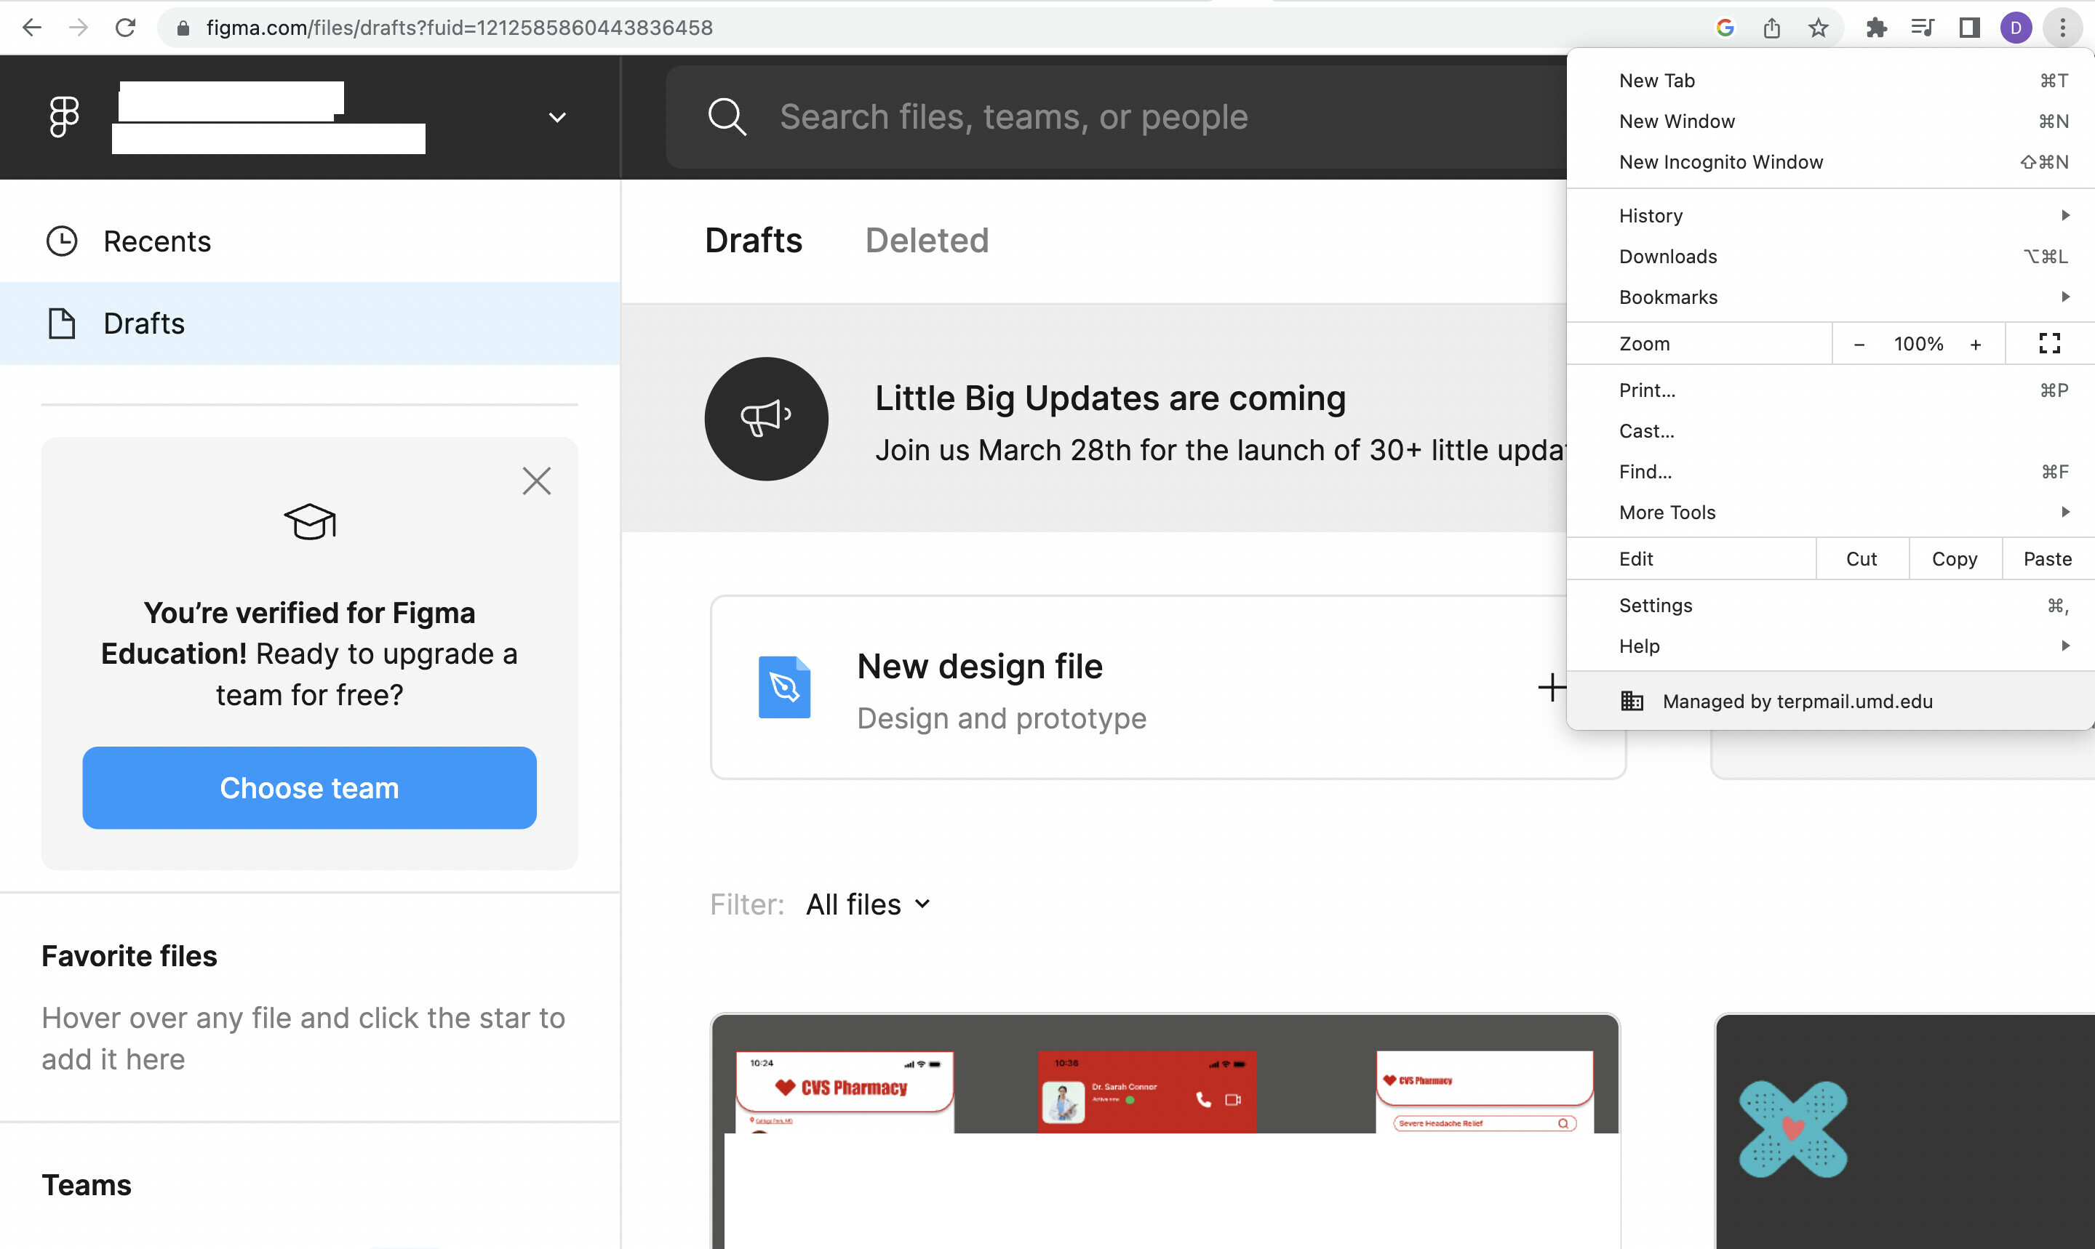Click the Settings option in Chrome menu

click(1656, 605)
